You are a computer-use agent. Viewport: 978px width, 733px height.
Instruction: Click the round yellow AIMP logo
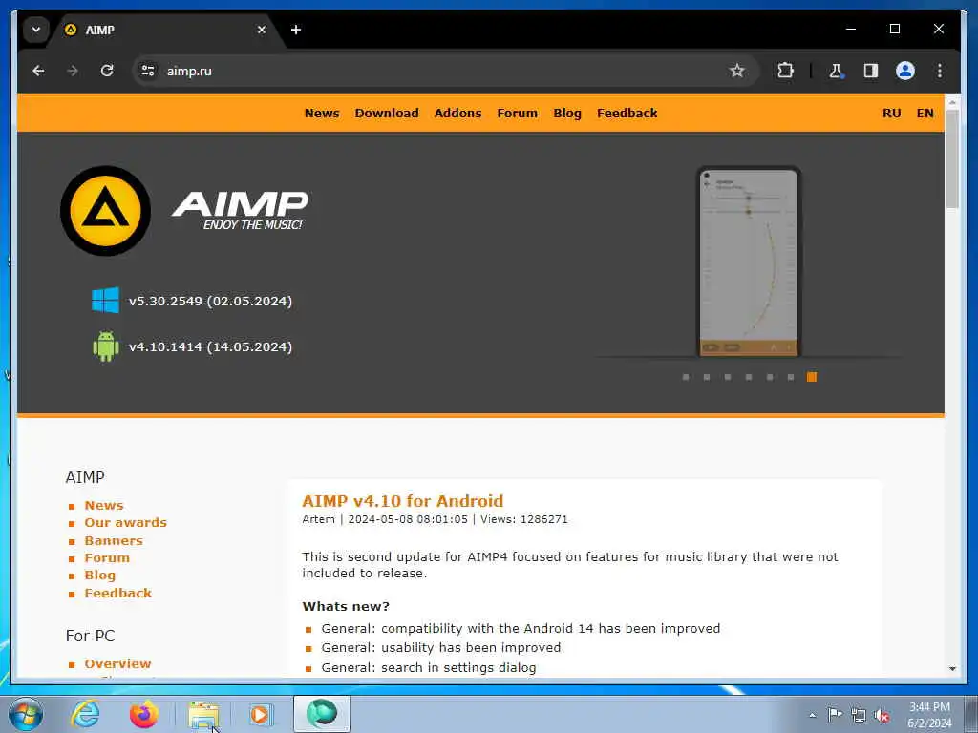105,211
